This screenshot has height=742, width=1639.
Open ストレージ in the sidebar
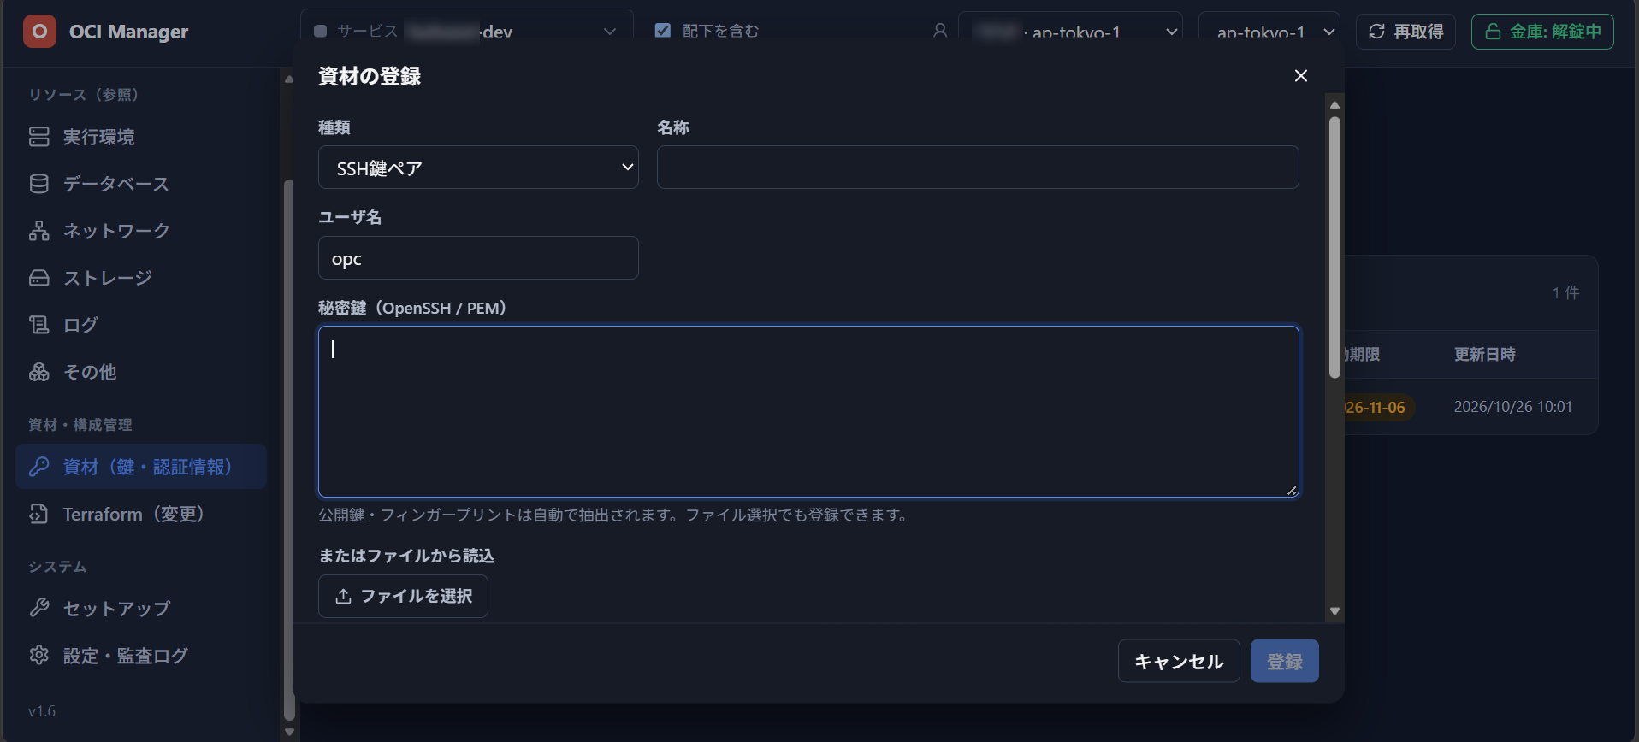tap(141, 278)
